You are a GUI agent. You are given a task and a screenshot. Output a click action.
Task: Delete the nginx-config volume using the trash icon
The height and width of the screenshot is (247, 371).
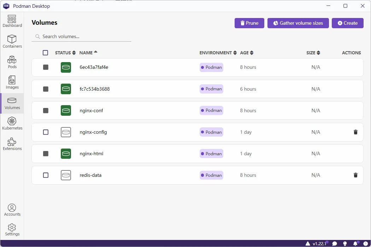[355, 132]
